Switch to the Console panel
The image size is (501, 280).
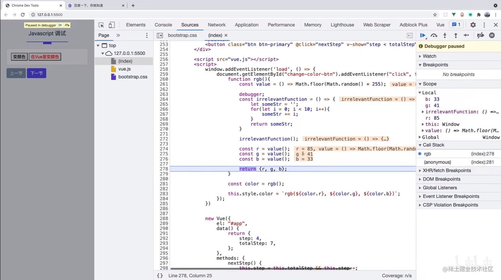click(x=163, y=25)
